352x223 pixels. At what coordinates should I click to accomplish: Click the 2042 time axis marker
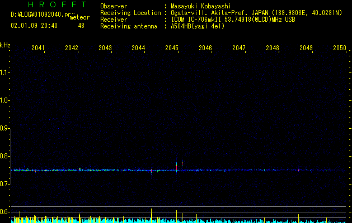(72, 48)
